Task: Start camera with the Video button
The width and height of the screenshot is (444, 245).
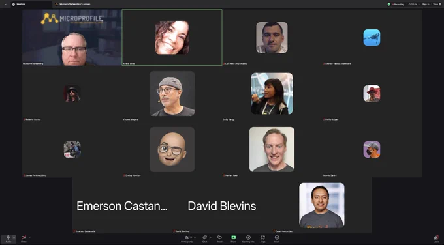Action: tap(24, 239)
